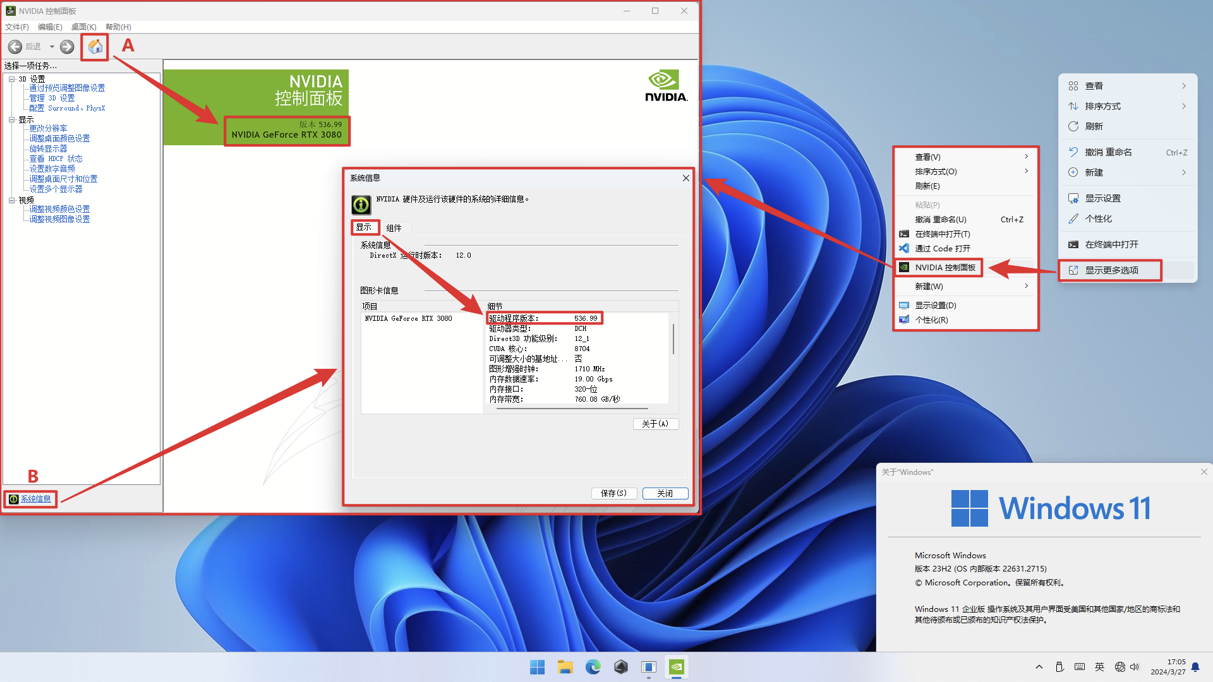Open 更改分辨率 task
1213x682 pixels.
tap(48, 128)
